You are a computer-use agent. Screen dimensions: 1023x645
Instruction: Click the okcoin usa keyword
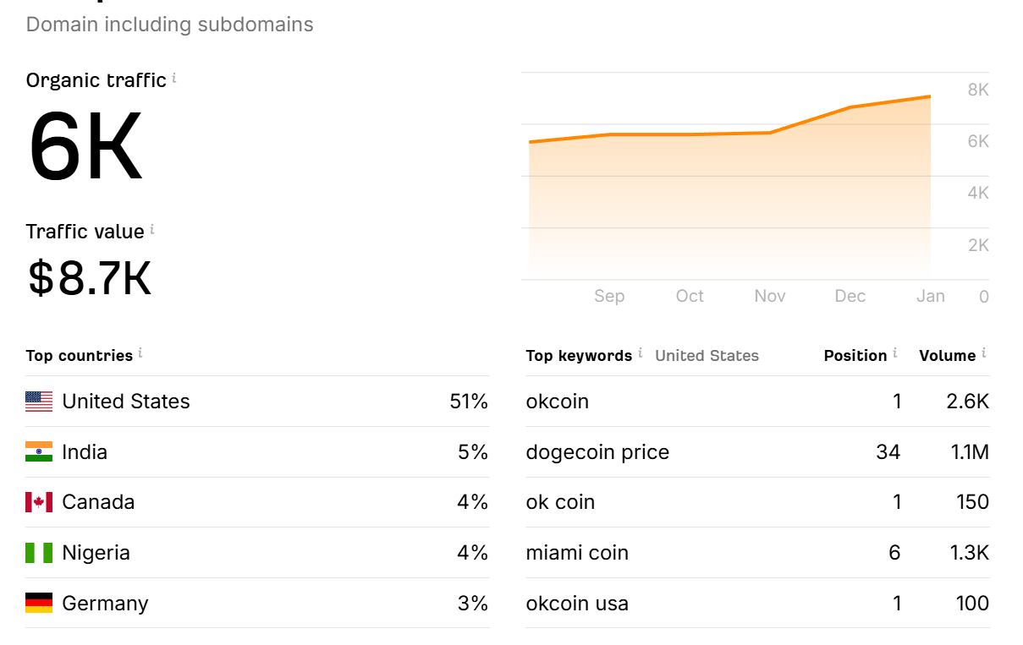(577, 604)
